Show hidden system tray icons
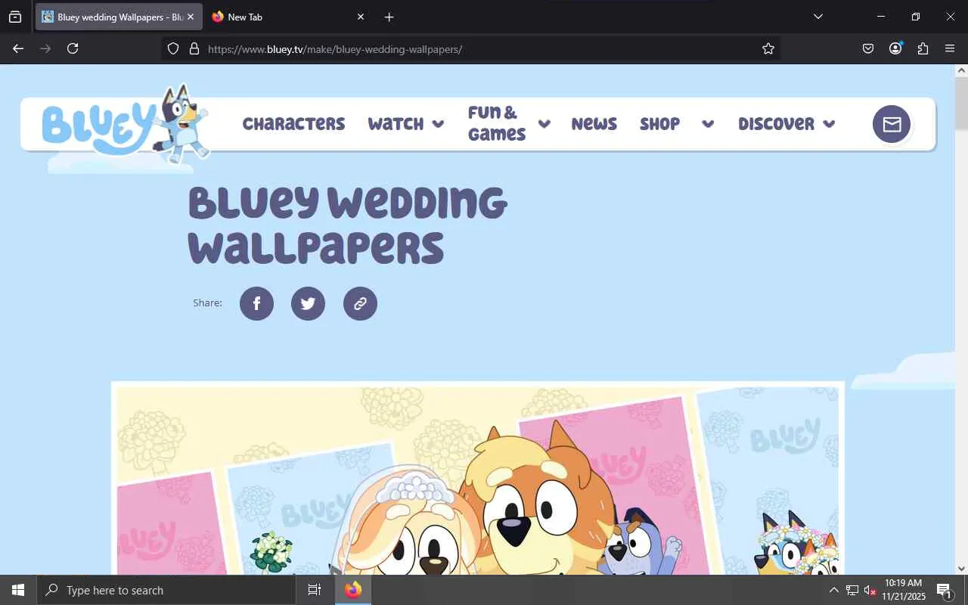This screenshot has width=968, height=605. (x=833, y=590)
